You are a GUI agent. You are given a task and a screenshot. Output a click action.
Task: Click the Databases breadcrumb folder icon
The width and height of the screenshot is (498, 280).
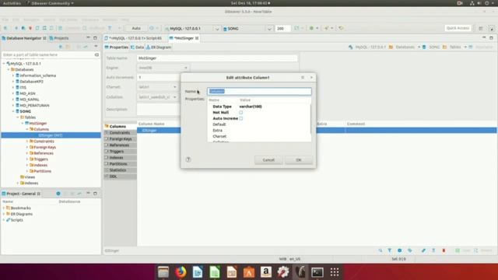391,47
